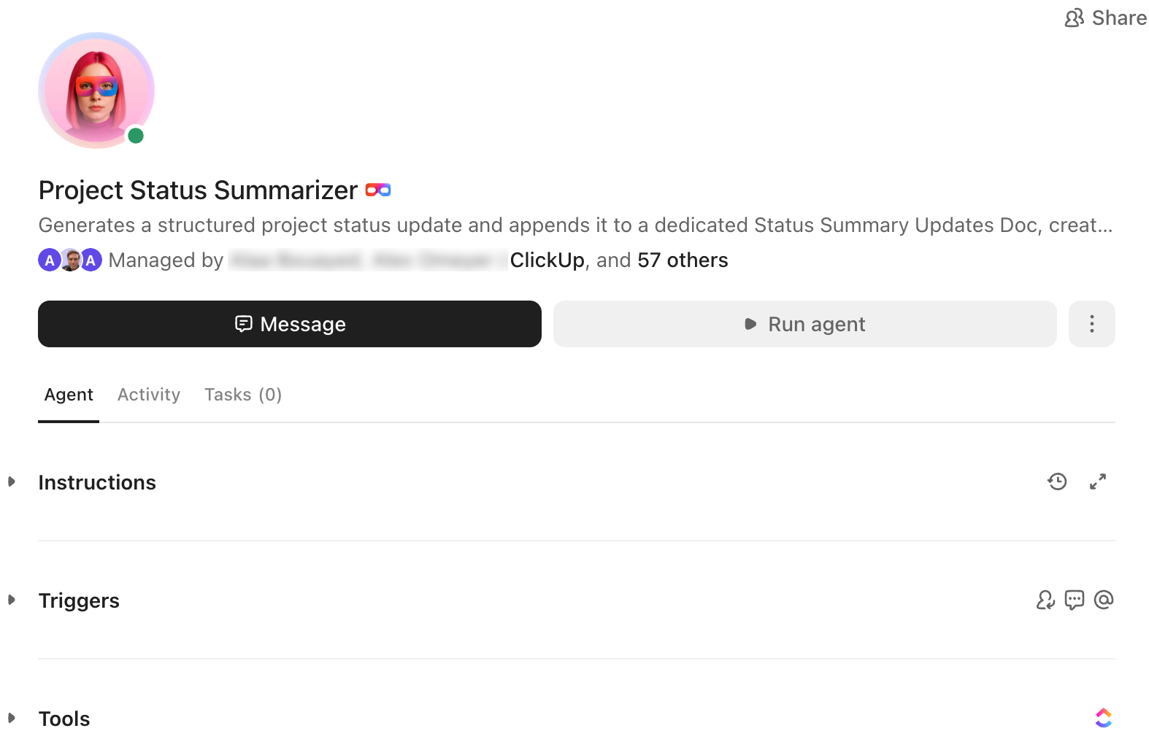Open the 57 others managers list
The width and height of the screenshot is (1149, 731).
(682, 260)
